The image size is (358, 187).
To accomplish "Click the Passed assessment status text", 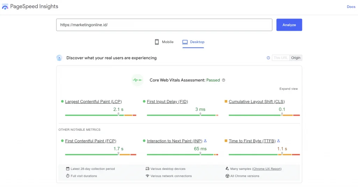I will pyautogui.click(x=213, y=80).
